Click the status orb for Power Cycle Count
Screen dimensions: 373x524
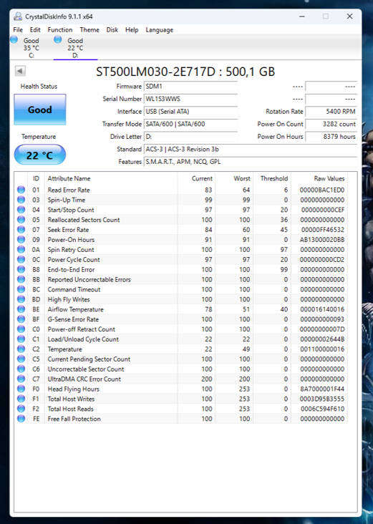pyautogui.click(x=21, y=259)
